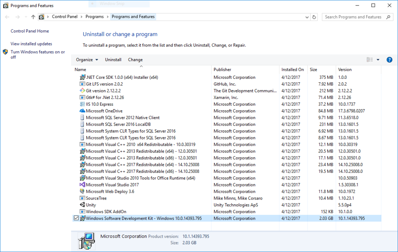Viewport: 398px width, 252px height.
Task: Click the .NET Core SDK 1.0.0 installer icon
Action: (82, 77)
